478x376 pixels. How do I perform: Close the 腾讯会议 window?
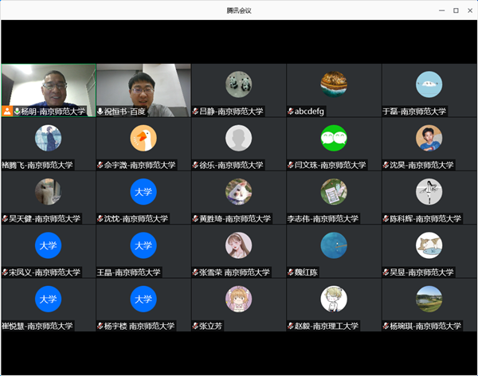pyautogui.click(x=470, y=10)
